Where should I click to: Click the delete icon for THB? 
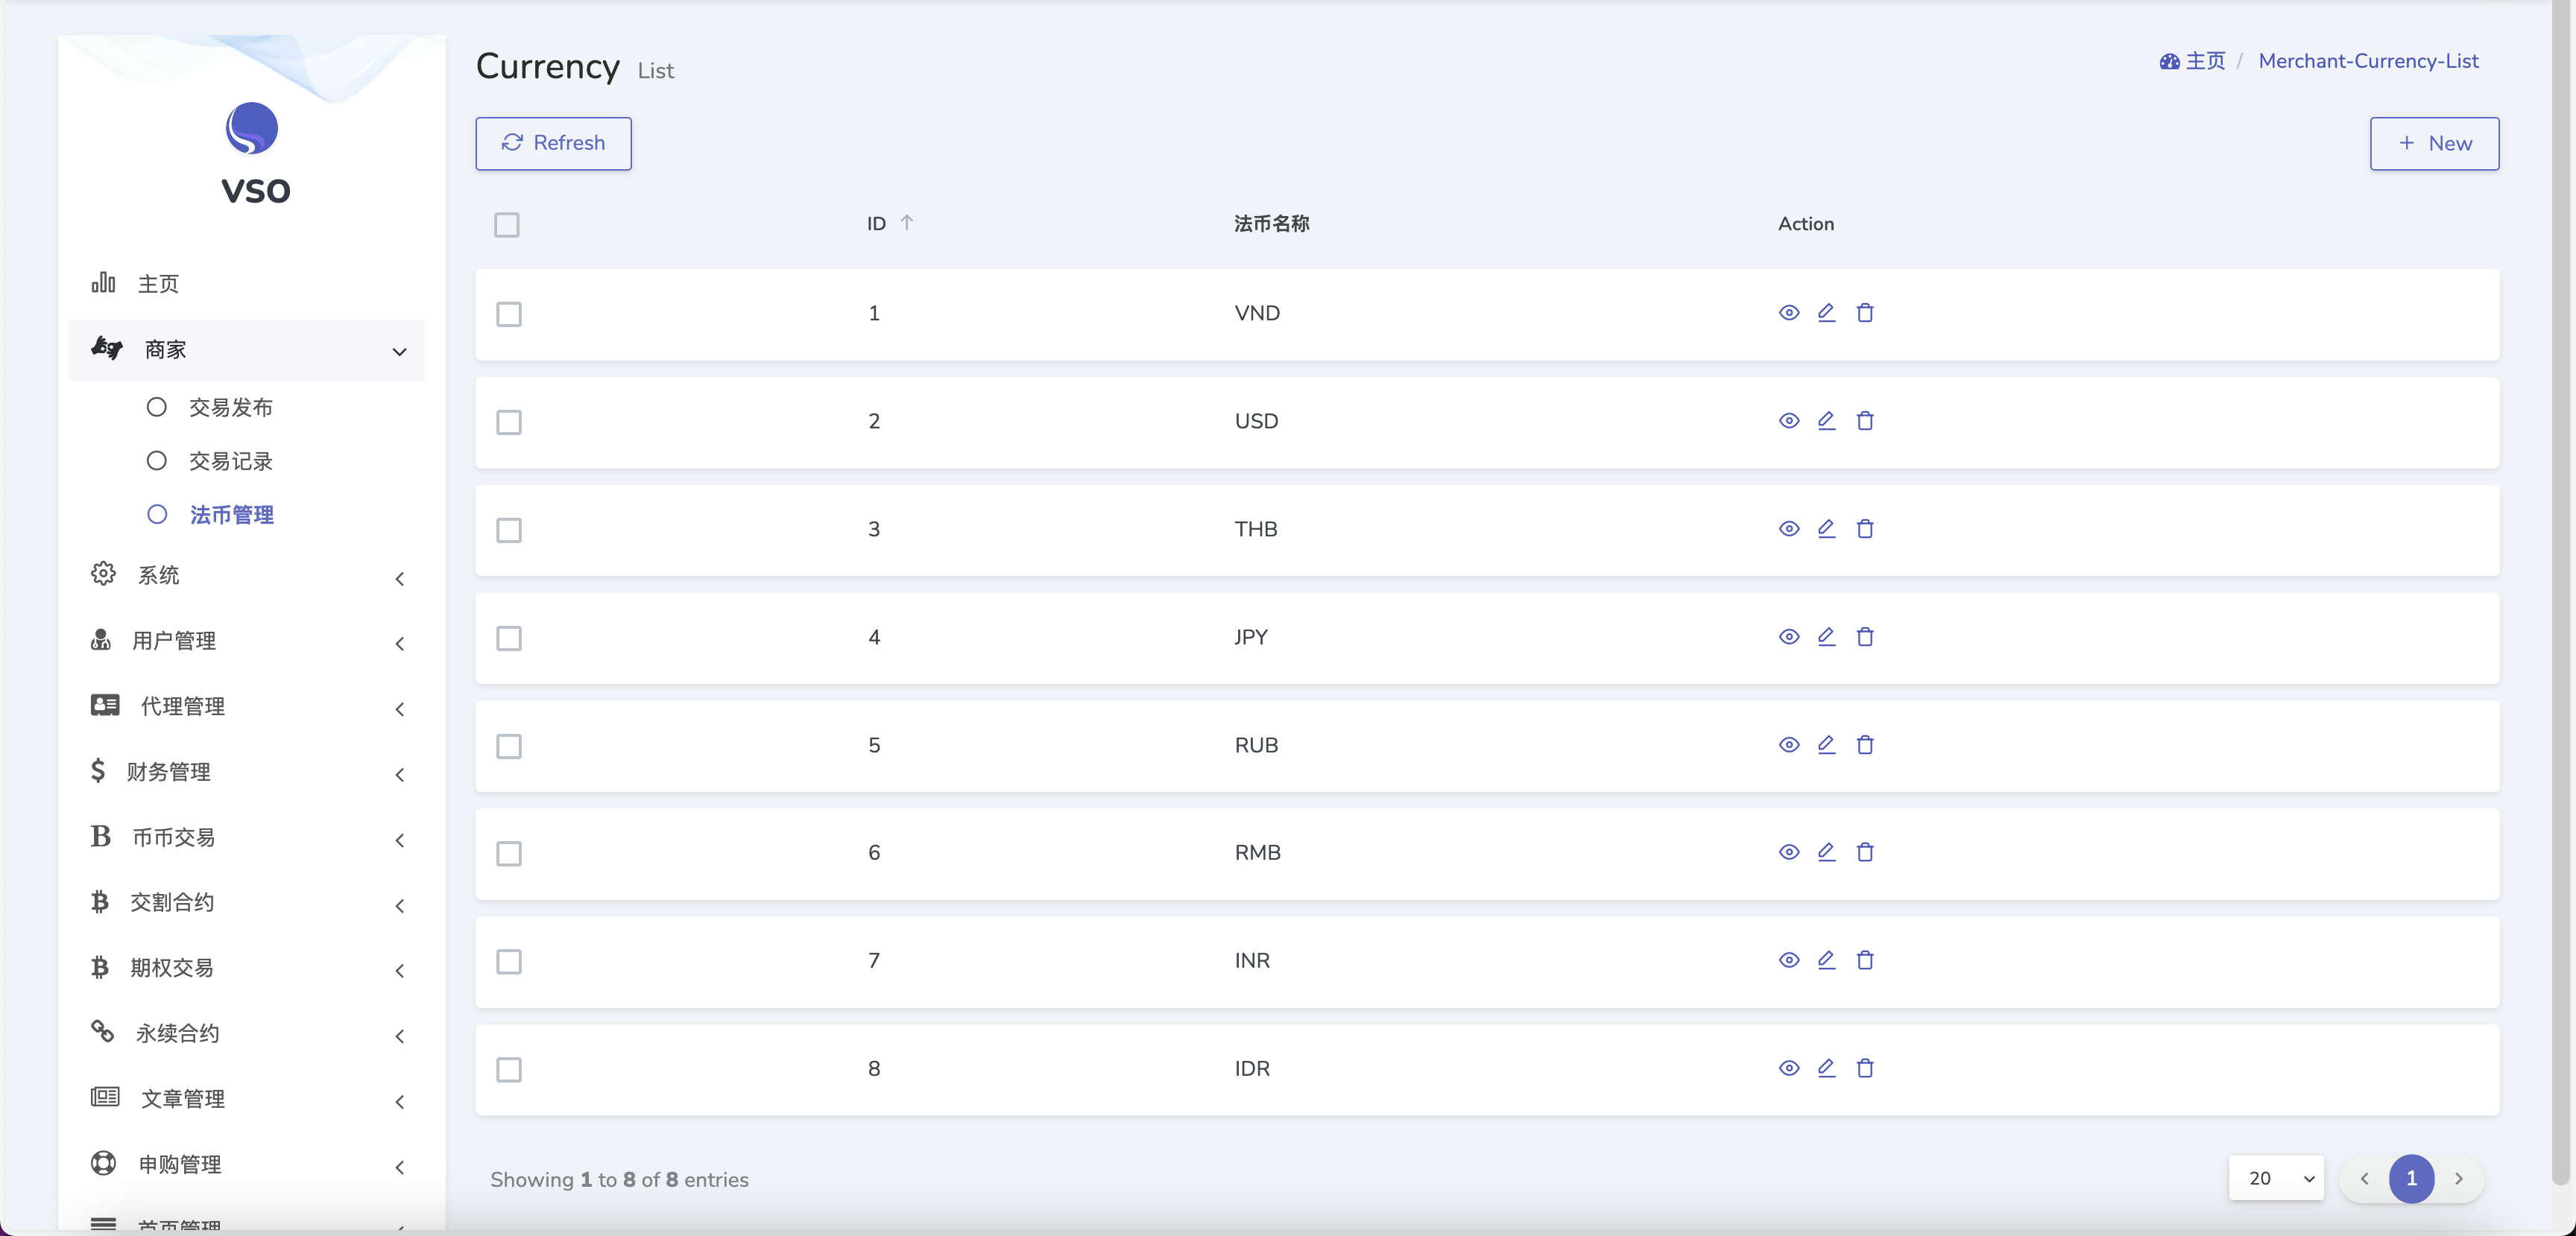point(1865,527)
